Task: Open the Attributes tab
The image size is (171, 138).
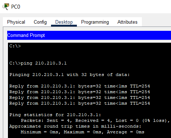Action: pos(127,22)
